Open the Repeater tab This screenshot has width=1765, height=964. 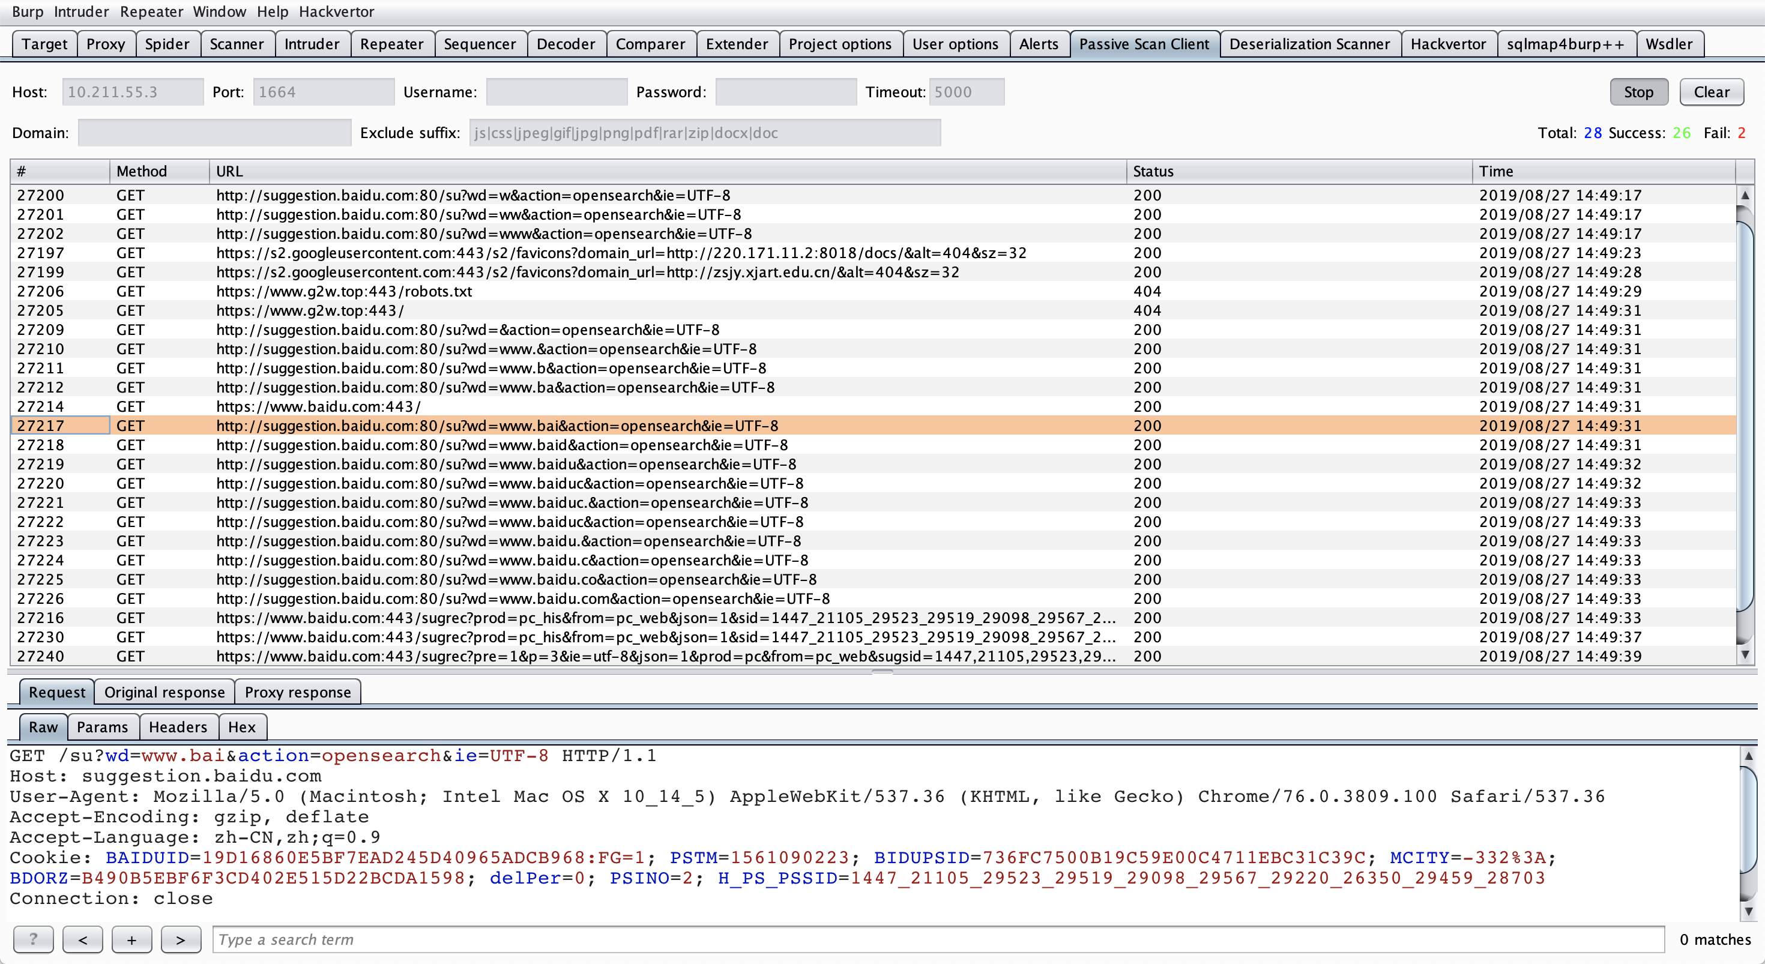pos(392,43)
